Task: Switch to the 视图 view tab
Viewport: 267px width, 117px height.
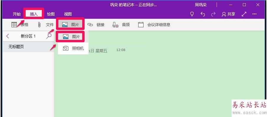Action: click(x=68, y=14)
